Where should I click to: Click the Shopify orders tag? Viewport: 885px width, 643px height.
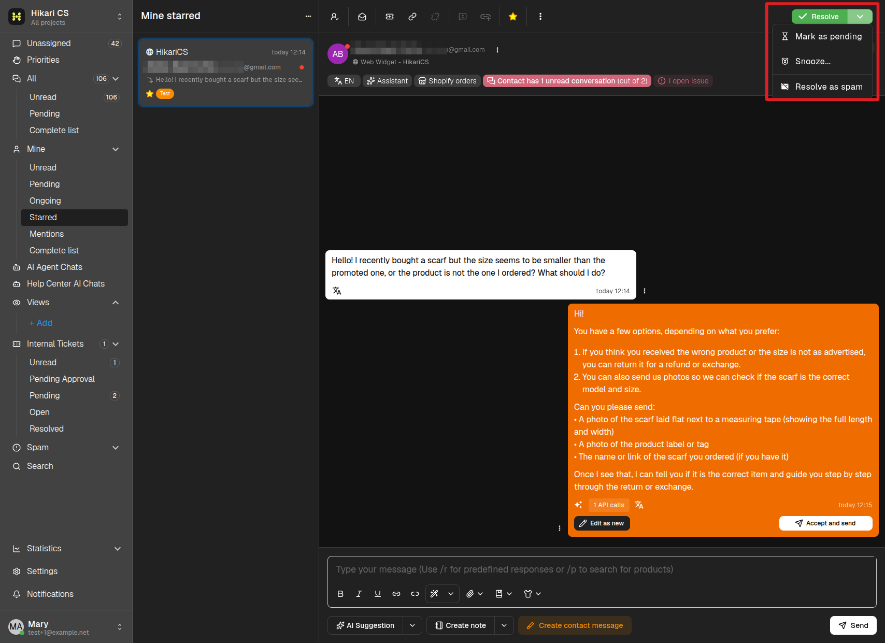pyautogui.click(x=447, y=81)
